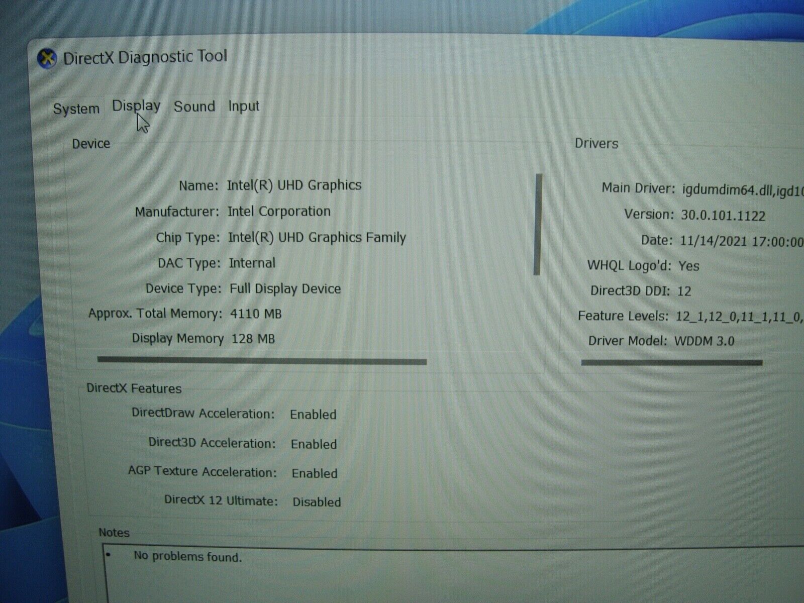
Task: Click the Device panel vertical scrollbar
Action: [538, 225]
